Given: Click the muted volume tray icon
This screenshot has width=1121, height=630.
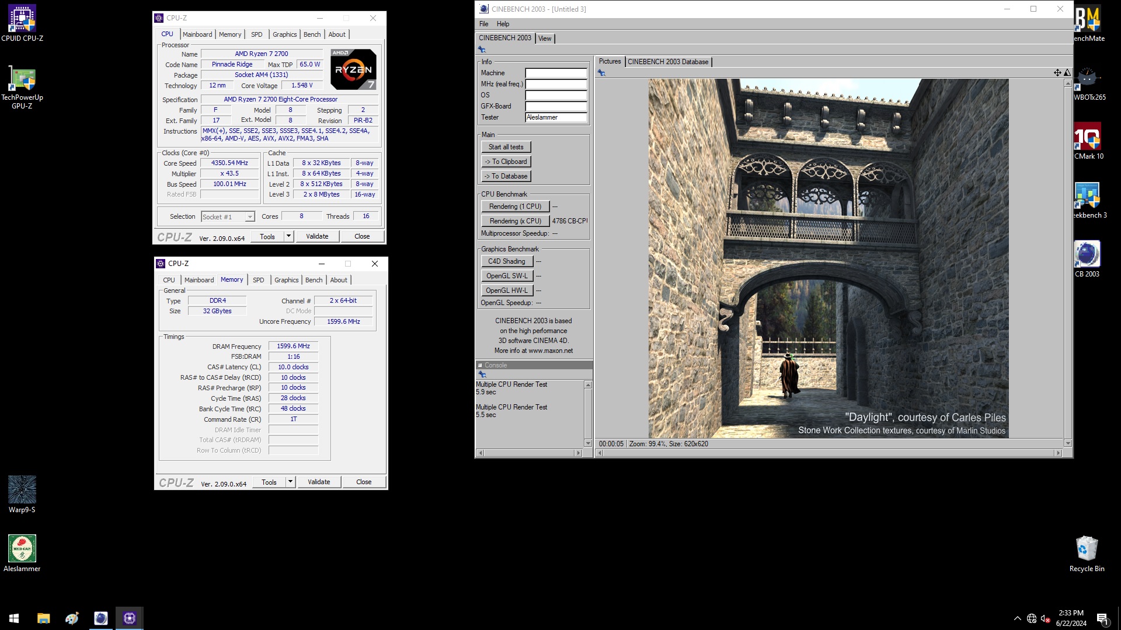Looking at the screenshot, I should pos(1046,618).
